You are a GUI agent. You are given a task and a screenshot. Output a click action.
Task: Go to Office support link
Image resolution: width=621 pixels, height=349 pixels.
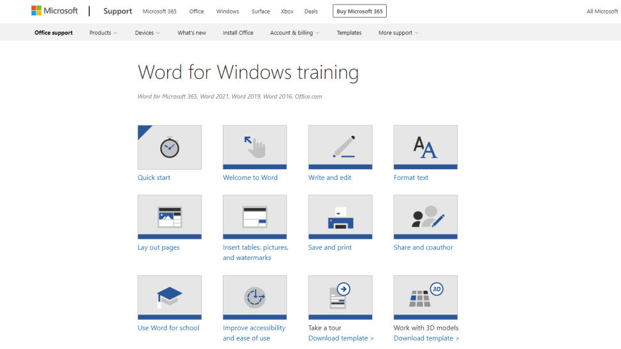[x=54, y=33]
